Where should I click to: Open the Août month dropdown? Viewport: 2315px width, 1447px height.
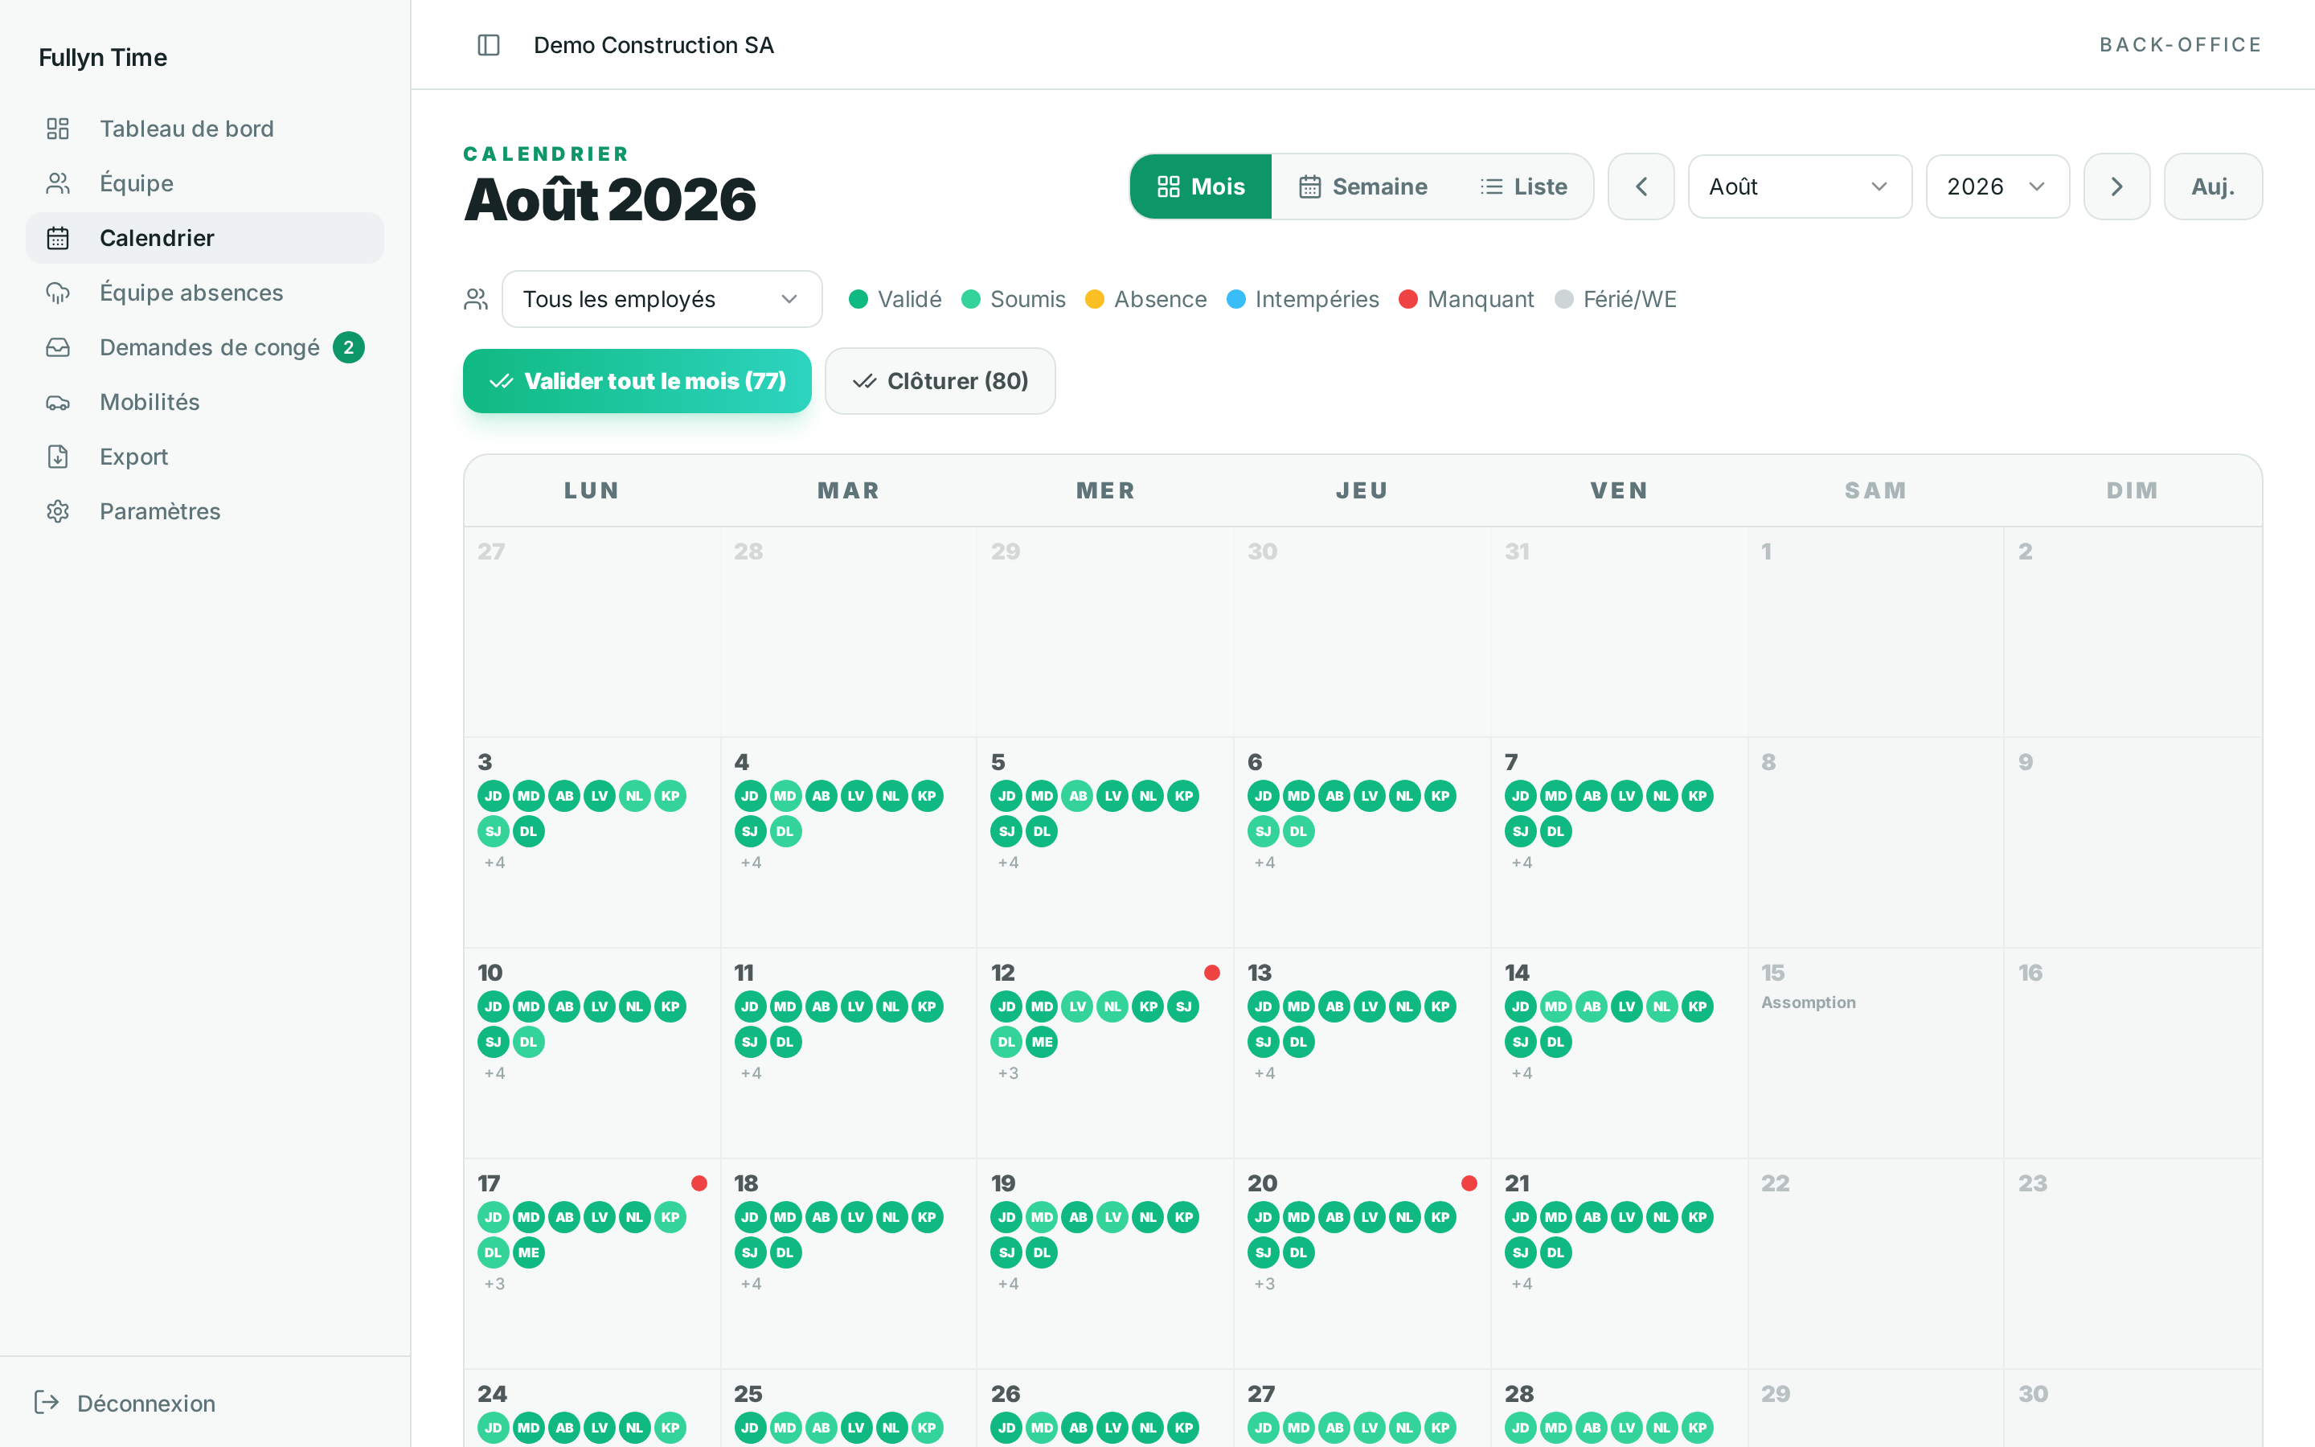click(1800, 187)
